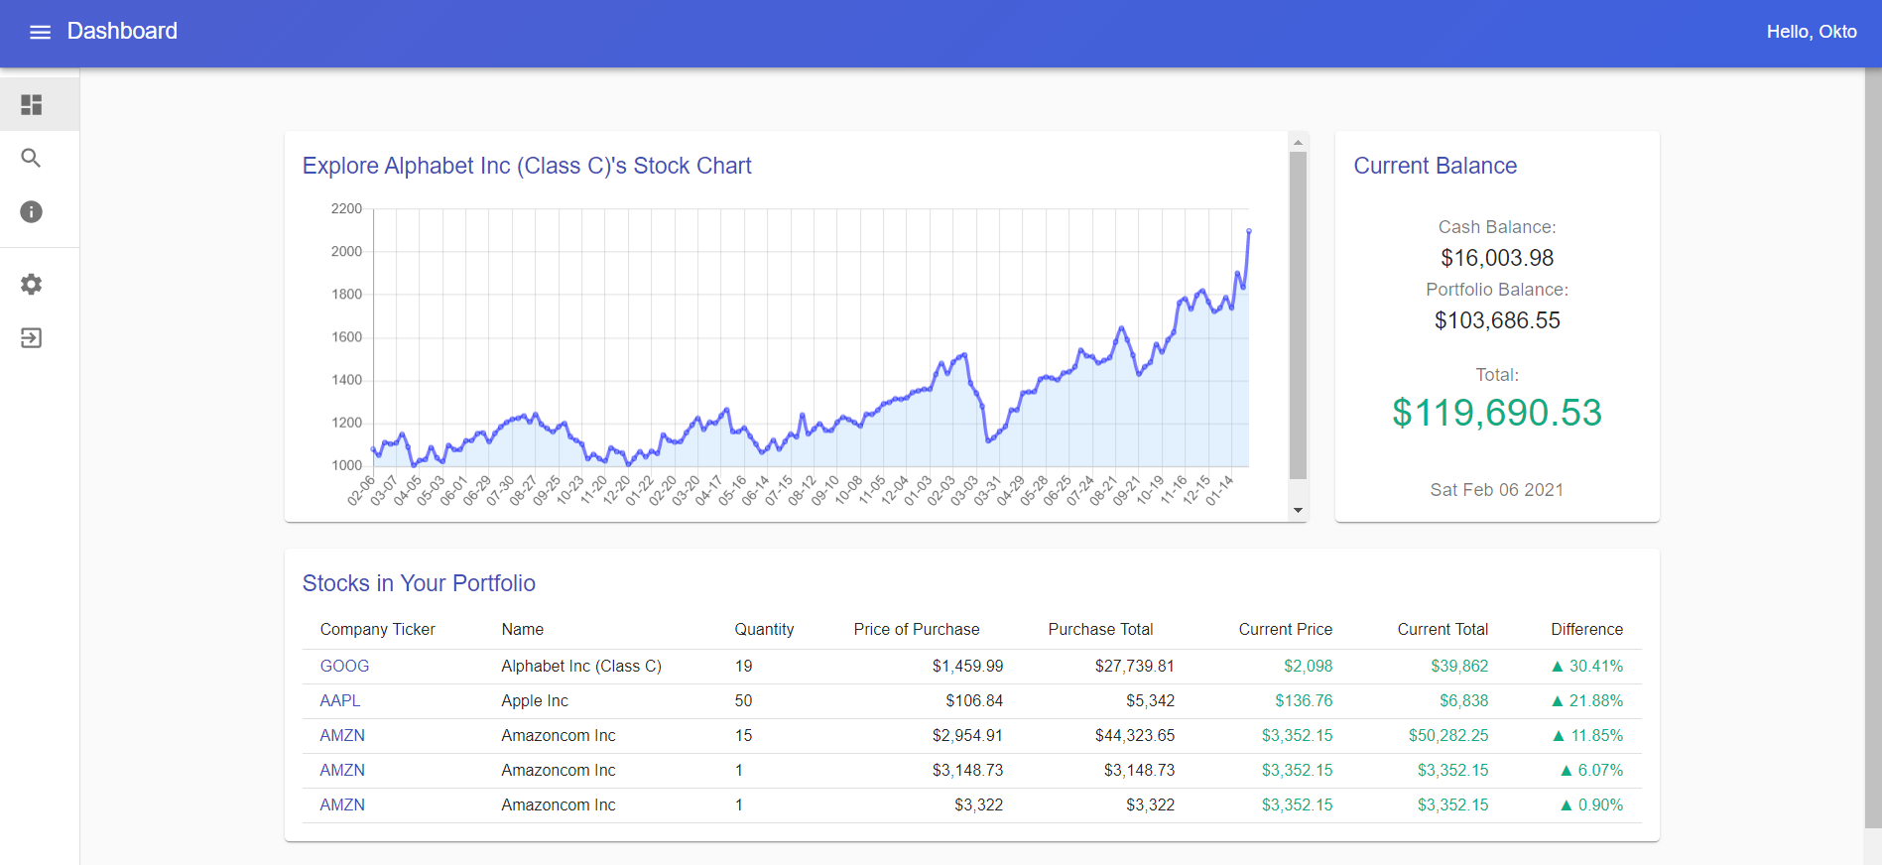
Task: Click the Stocks in Your Portfolio heading
Action: click(x=419, y=583)
